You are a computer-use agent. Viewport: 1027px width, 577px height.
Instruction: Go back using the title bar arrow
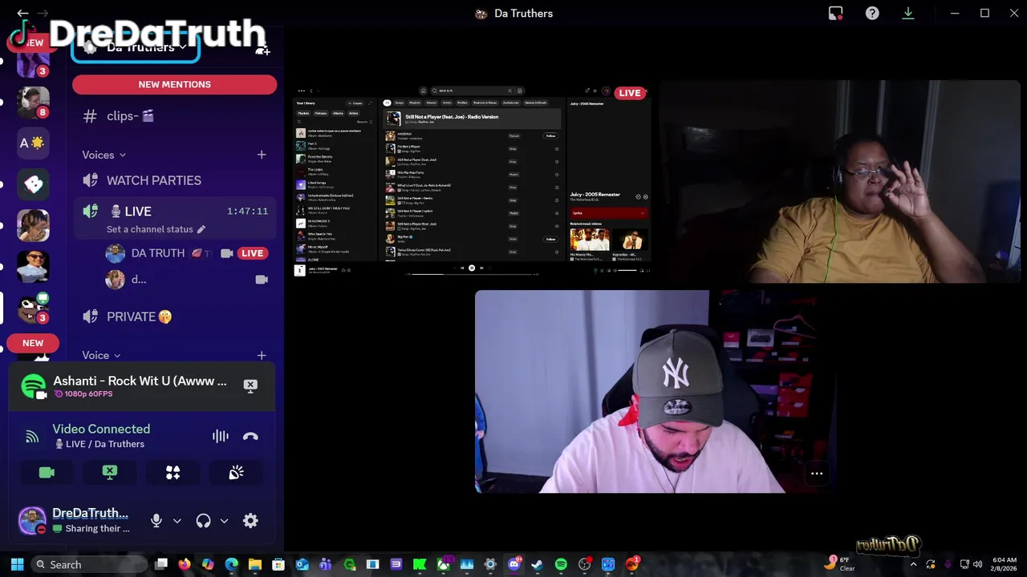tap(22, 13)
